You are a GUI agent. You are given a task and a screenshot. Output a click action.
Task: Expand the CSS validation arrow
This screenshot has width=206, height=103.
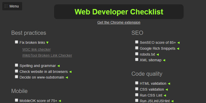point(167,90)
